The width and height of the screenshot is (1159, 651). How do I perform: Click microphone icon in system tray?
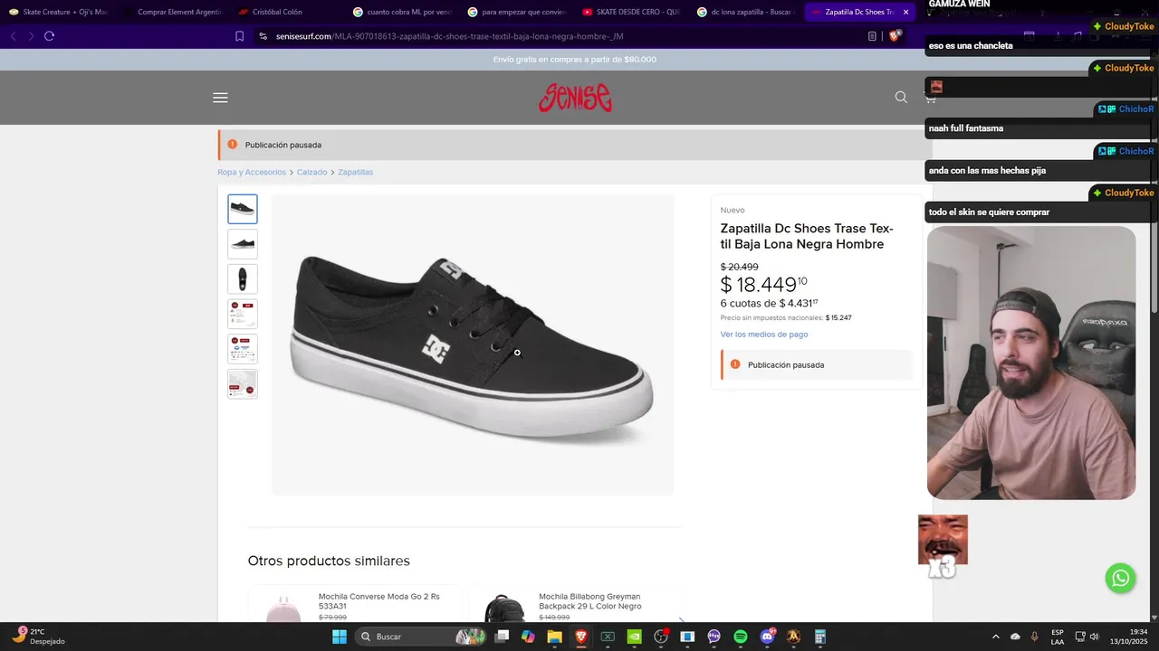(1034, 637)
